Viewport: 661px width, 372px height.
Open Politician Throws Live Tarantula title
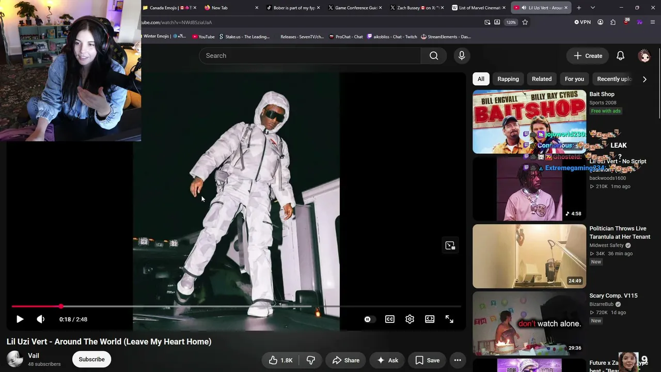coord(620,233)
